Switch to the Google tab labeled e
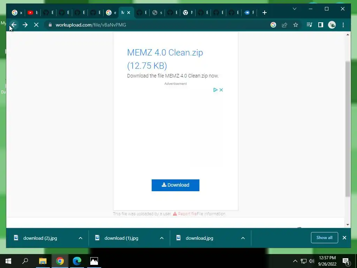 [x=111, y=13]
